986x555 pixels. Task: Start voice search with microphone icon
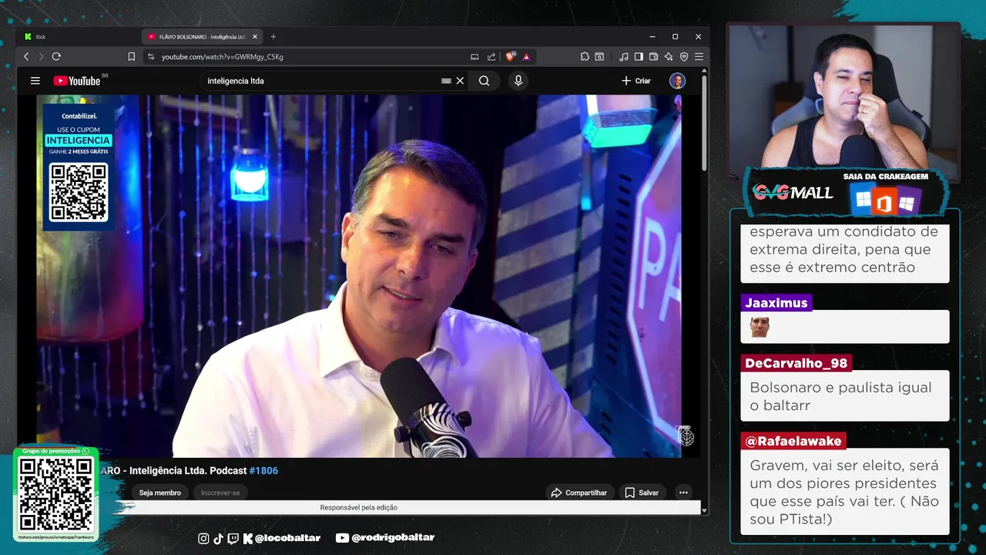click(518, 81)
